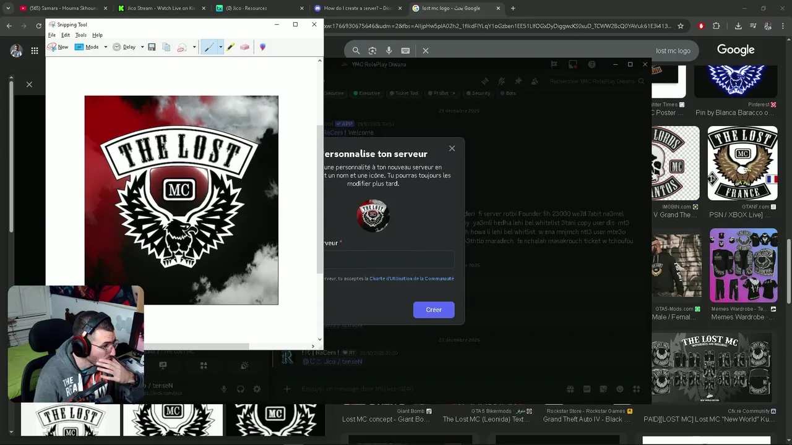Click the Snipping Tool vertical scrollbar

tap(320, 199)
